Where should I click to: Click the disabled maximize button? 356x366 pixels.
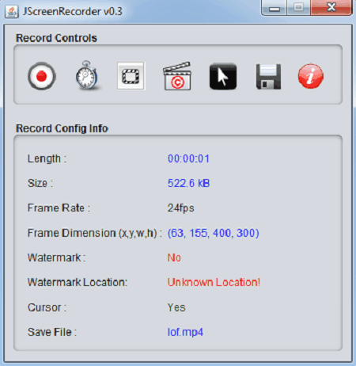[x=298, y=8]
